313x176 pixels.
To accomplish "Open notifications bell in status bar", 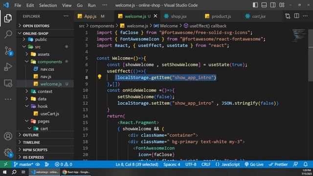I will click(305, 164).
